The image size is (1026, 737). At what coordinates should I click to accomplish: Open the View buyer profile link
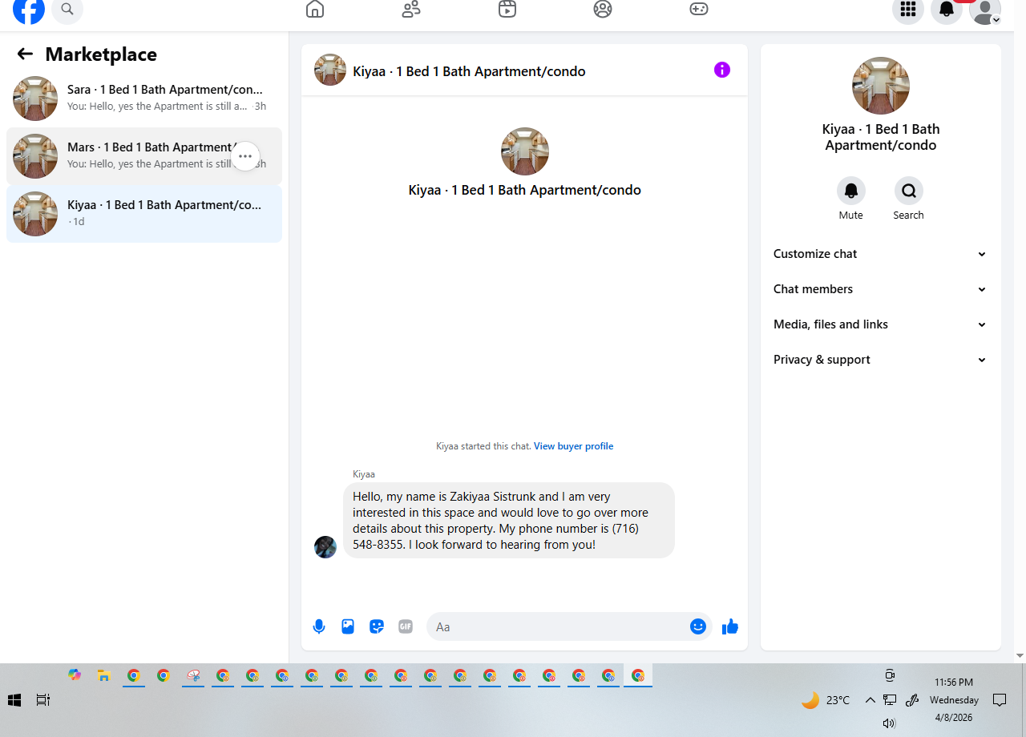click(573, 446)
